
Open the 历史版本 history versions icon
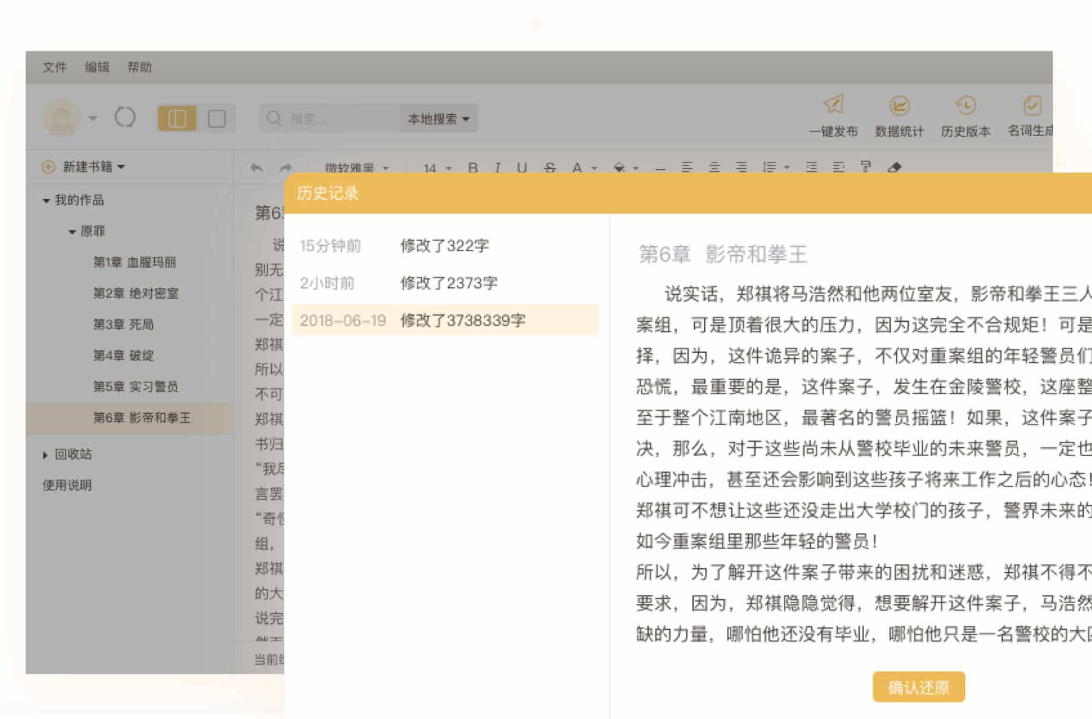tap(965, 106)
